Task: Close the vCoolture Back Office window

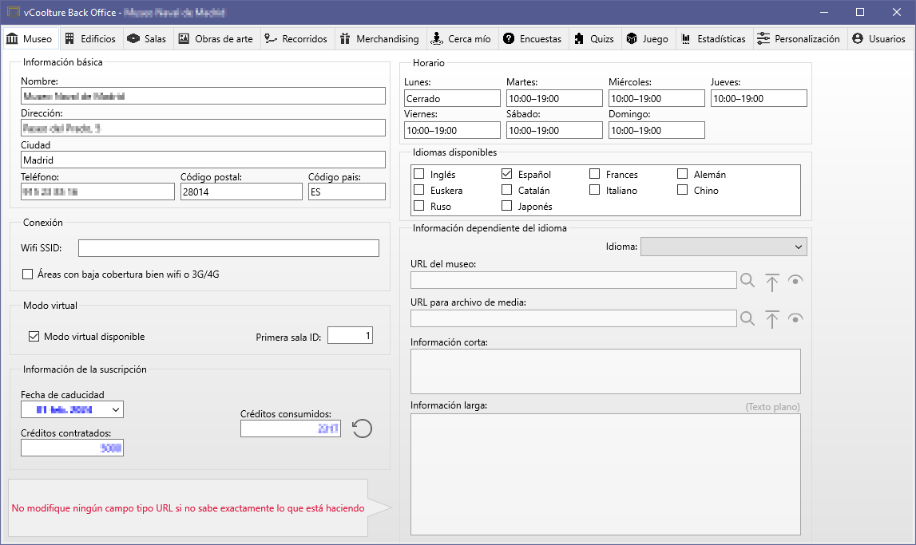Action: 897,12
